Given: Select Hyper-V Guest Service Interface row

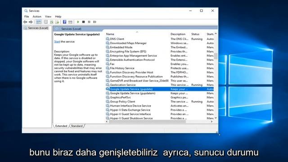Looking at the screenshot, I should (x=159, y=114).
